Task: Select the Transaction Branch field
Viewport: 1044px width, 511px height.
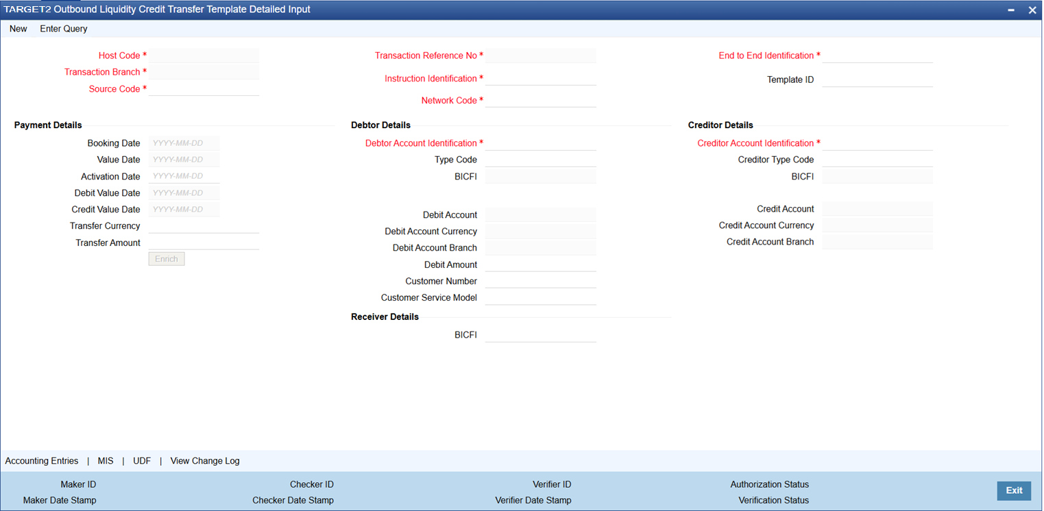Action: pyautogui.click(x=204, y=72)
